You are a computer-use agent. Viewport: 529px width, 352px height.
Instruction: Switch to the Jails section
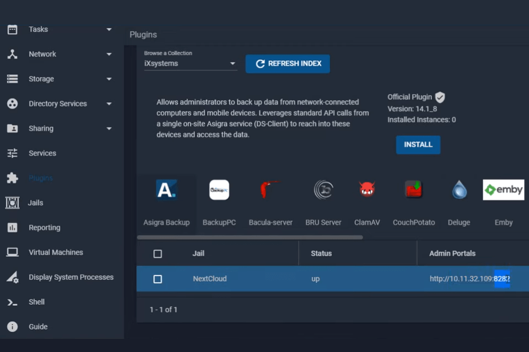point(35,202)
